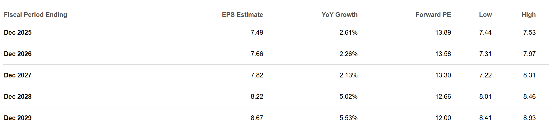
Task: Click the Fiscal Period Ending column header
Action: pyautogui.click(x=35, y=15)
